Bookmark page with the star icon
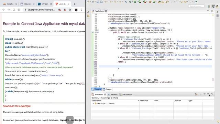Screen dimensions: 220x124 [70, 10]
